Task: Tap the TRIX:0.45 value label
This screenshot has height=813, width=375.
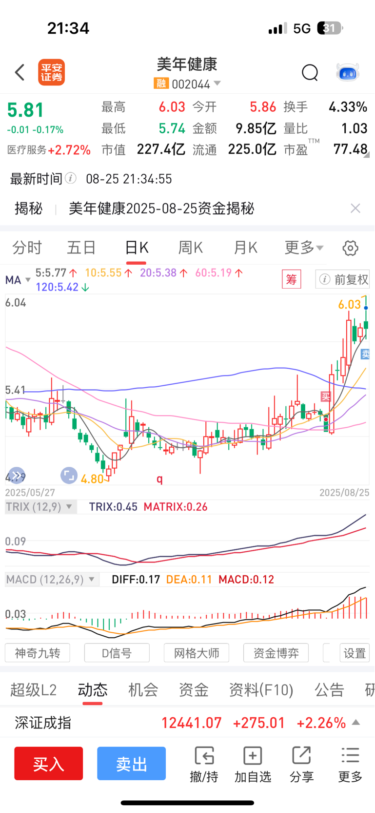Action: pyautogui.click(x=113, y=507)
